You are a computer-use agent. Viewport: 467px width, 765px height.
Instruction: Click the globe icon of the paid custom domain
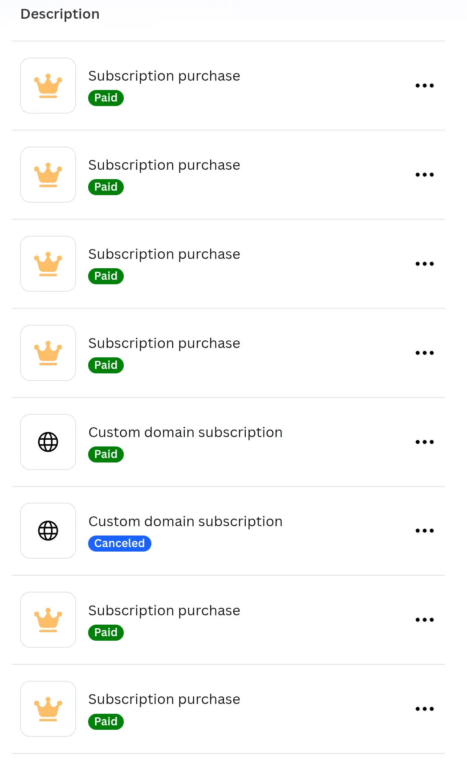(48, 442)
